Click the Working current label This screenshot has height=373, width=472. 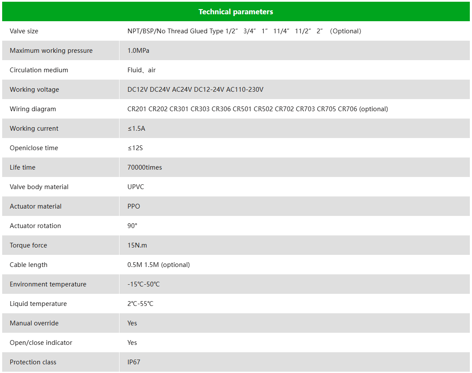click(x=34, y=129)
